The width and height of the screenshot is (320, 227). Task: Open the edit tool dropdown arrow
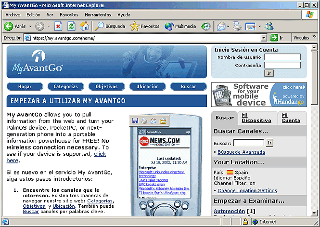point(259,27)
